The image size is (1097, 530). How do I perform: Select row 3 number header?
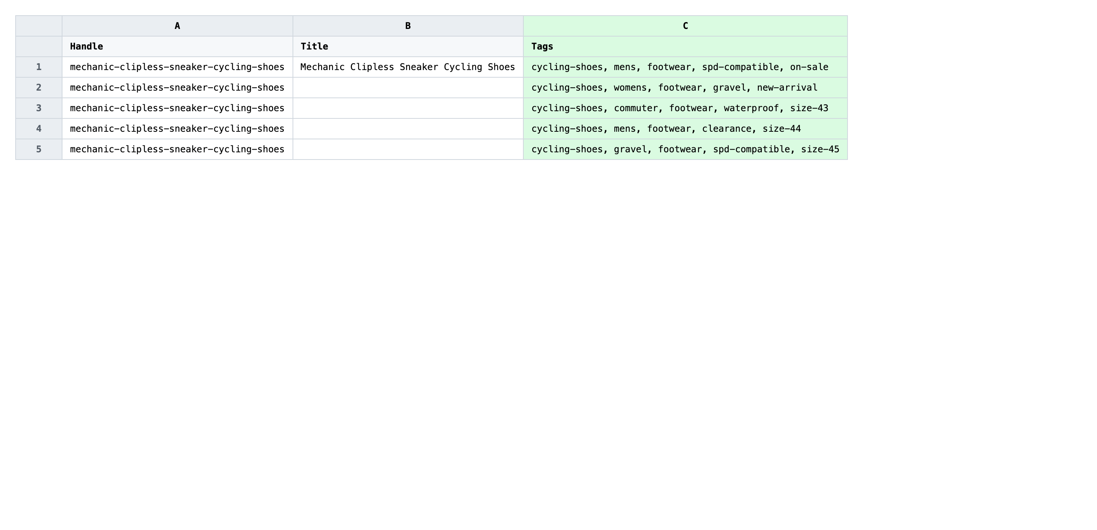tap(39, 108)
